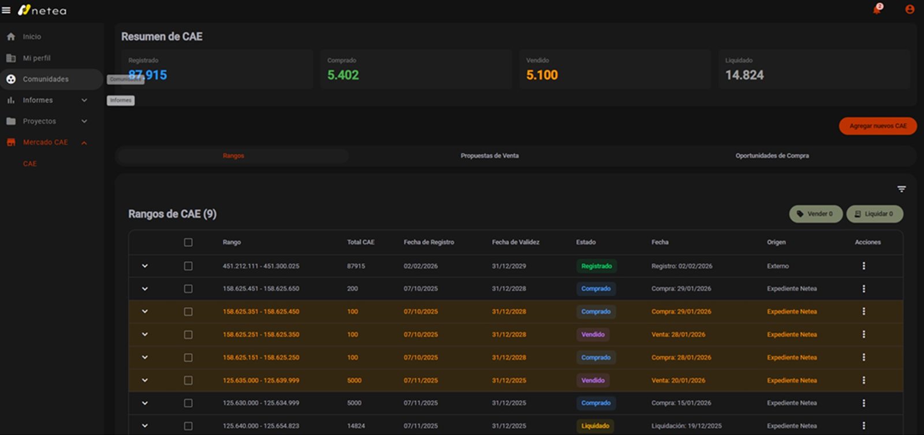The height and width of the screenshot is (435, 924).
Task: Go to Comunidades in the sidebar
Action: 52,79
